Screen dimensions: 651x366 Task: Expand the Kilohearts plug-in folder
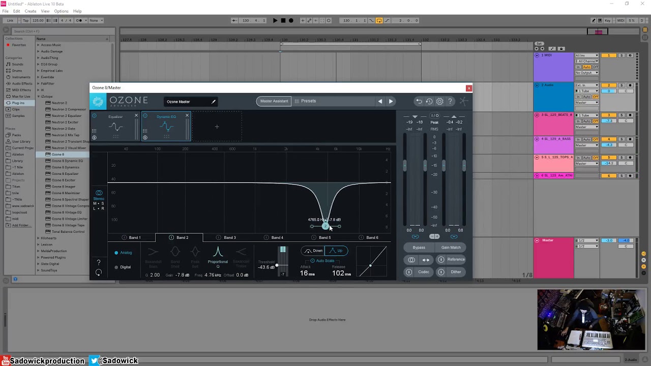tap(38, 238)
